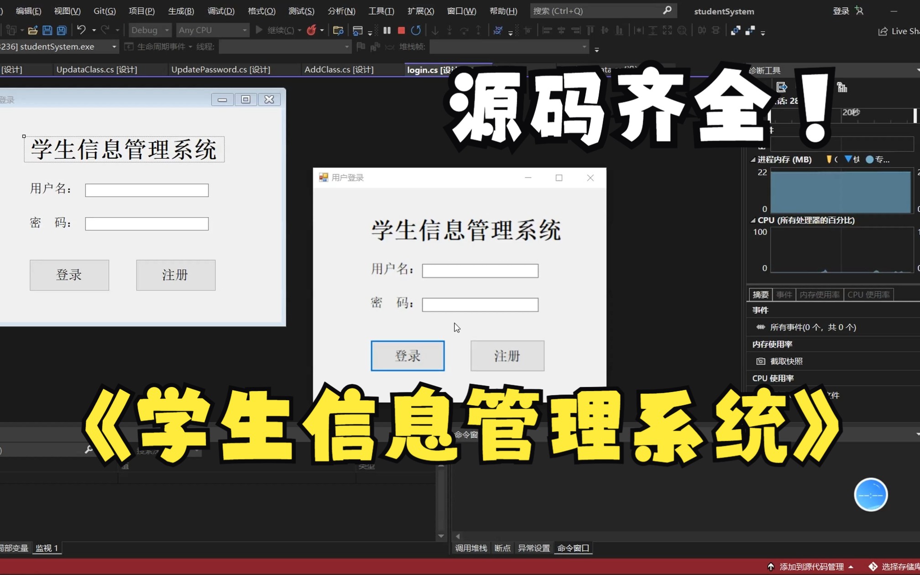Focus the 用户名 field in the 用户登录 window

tap(480, 271)
